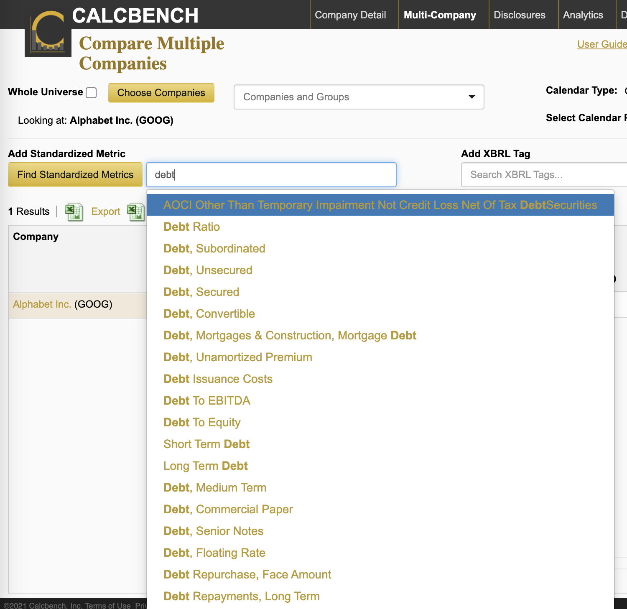Open the Company Detail tab
The image size is (627, 609).
350,15
